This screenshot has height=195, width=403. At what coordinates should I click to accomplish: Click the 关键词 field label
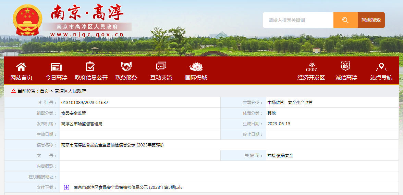point(254,155)
